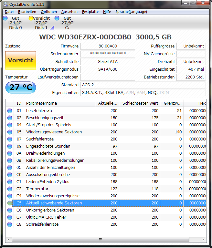Click the Standard field ACS-2

[x=143, y=85]
